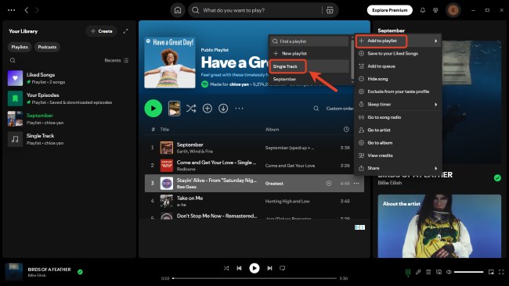509x286 pixels.
Task: Choose Save to your Liked Songs
Action: click(x=398, y=53)
